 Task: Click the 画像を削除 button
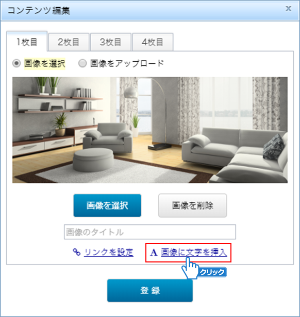click(x=192, y=206)
